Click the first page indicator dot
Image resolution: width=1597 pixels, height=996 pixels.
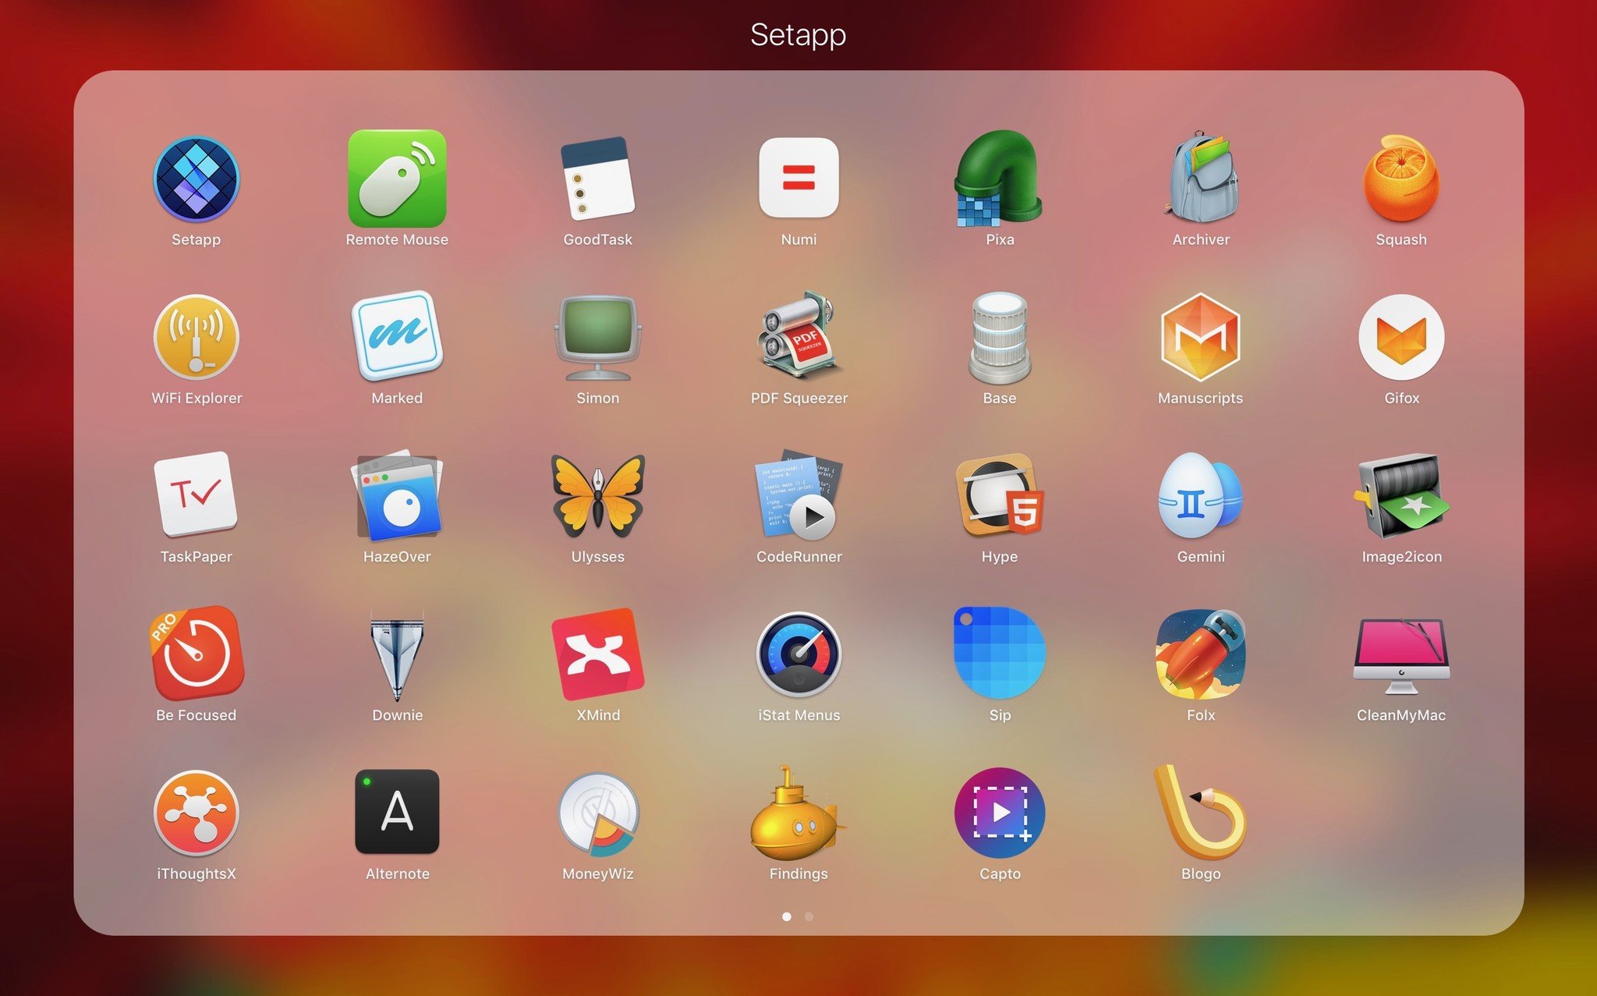point(786,916)
